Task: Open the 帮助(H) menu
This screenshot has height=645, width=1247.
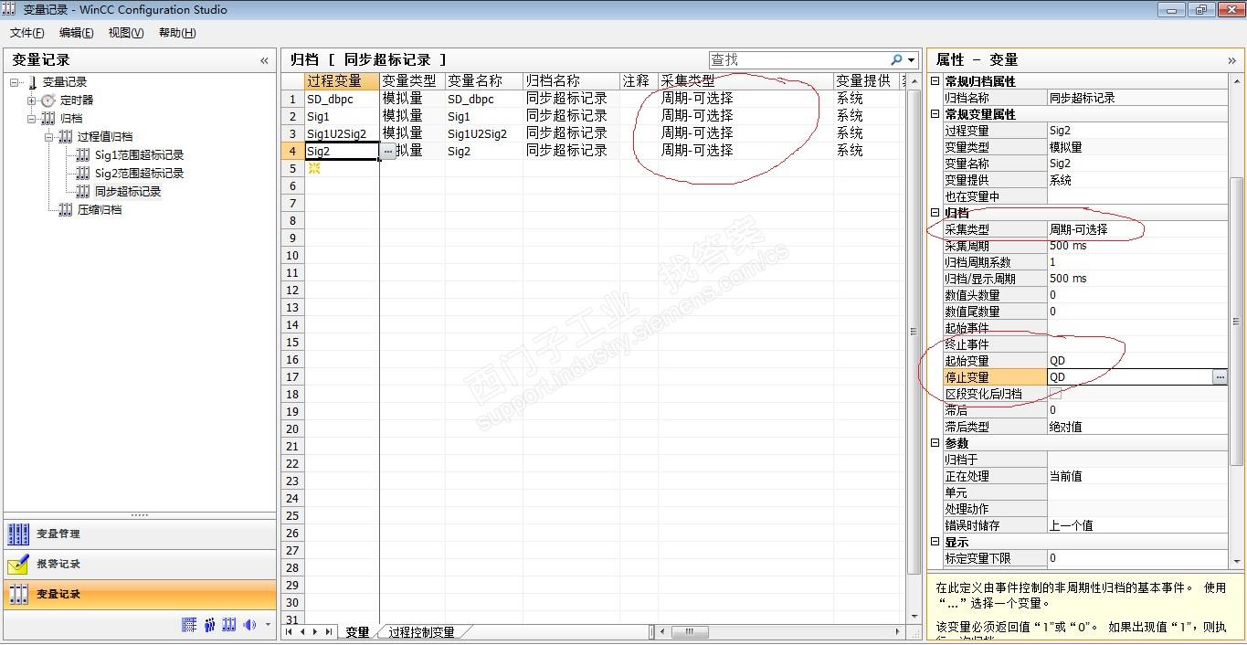Action: click(x=177, y=33)
